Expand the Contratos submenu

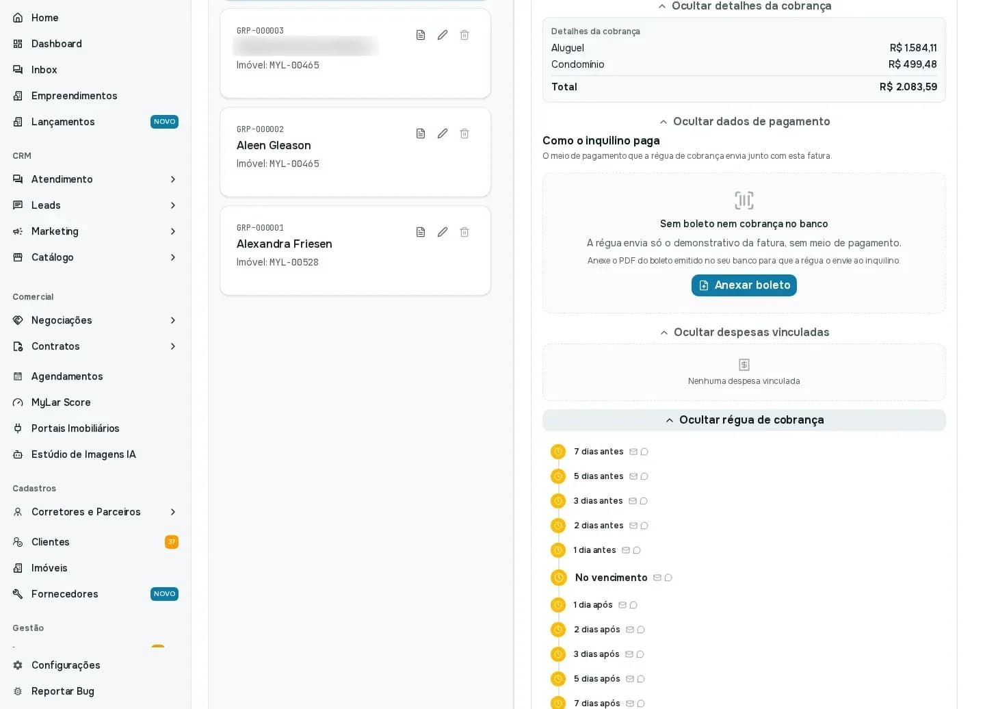coord(95,346)
